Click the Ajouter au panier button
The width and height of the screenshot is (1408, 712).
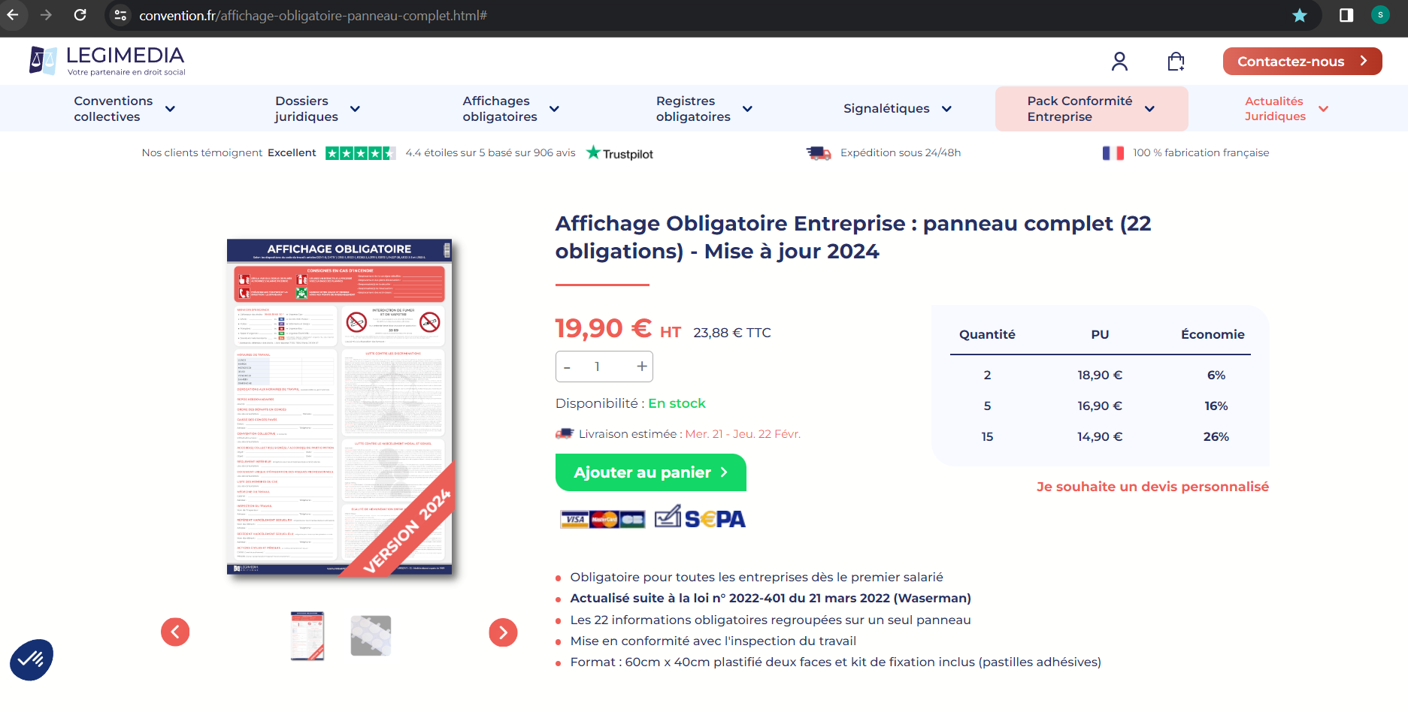point(651,472)
